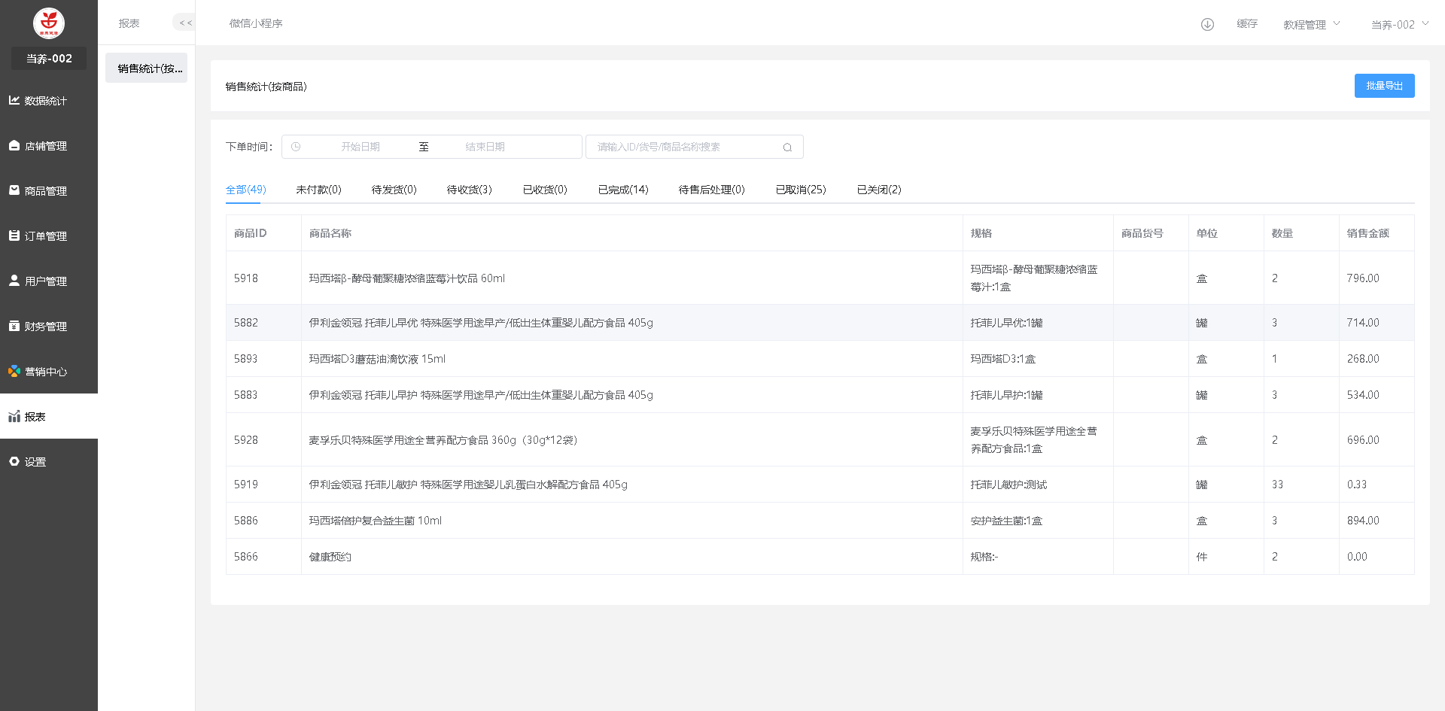Click the colorful 营销中心 icon
The image size is (1445, 711).
14,371
